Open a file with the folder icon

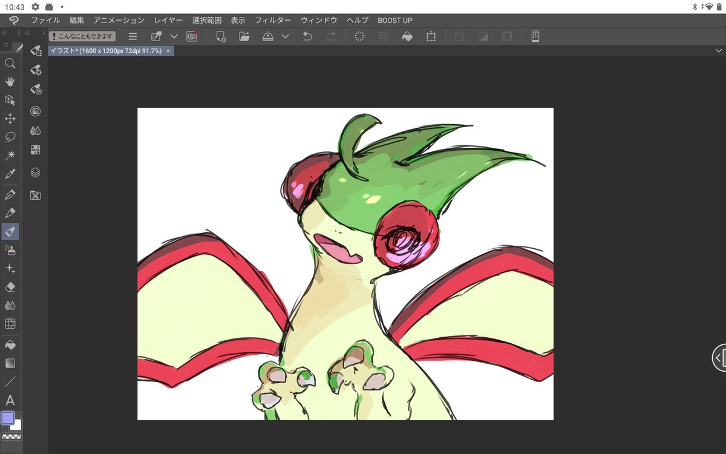244,36
